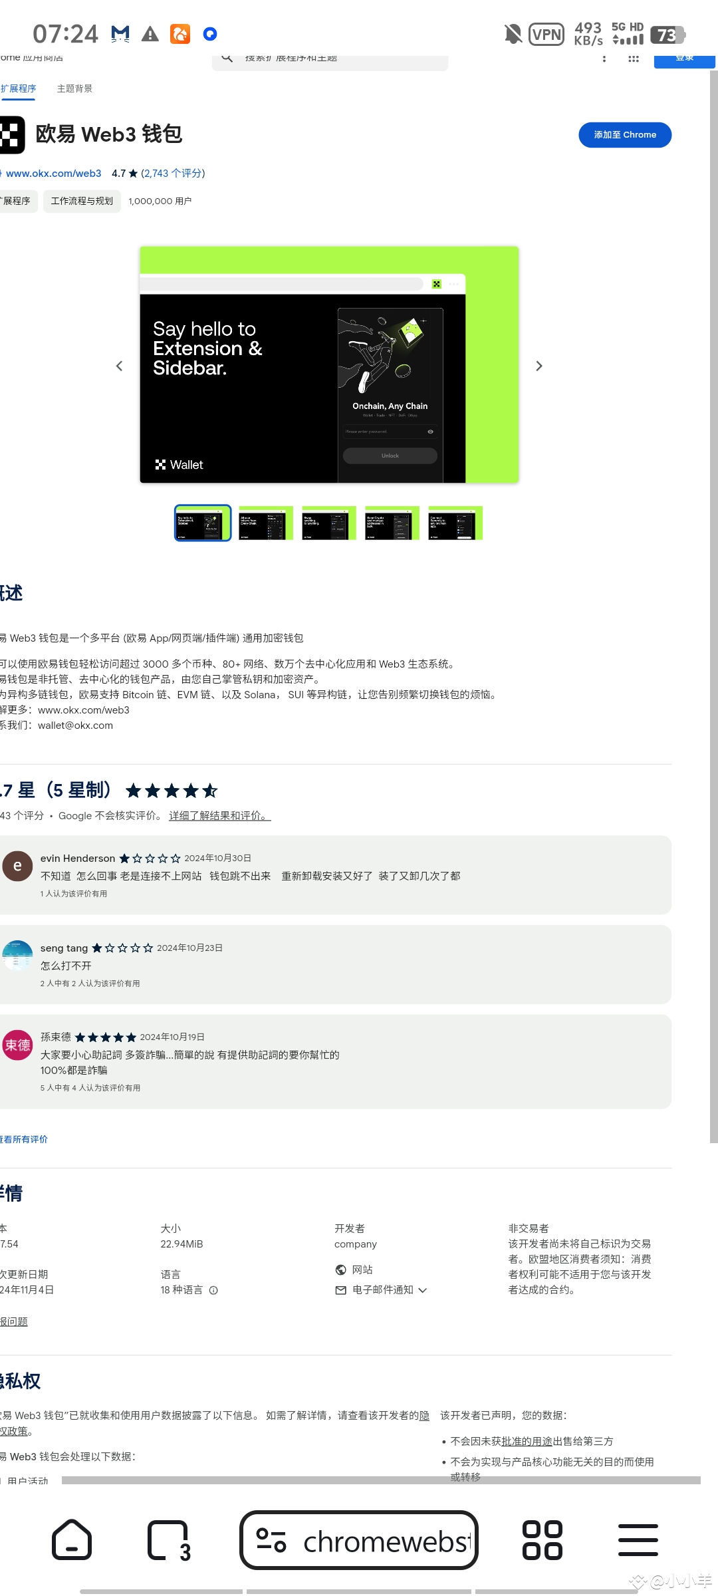Click the page vertical scrollbar
Viewport: 718px width, 1596px height.
point(713,606)
